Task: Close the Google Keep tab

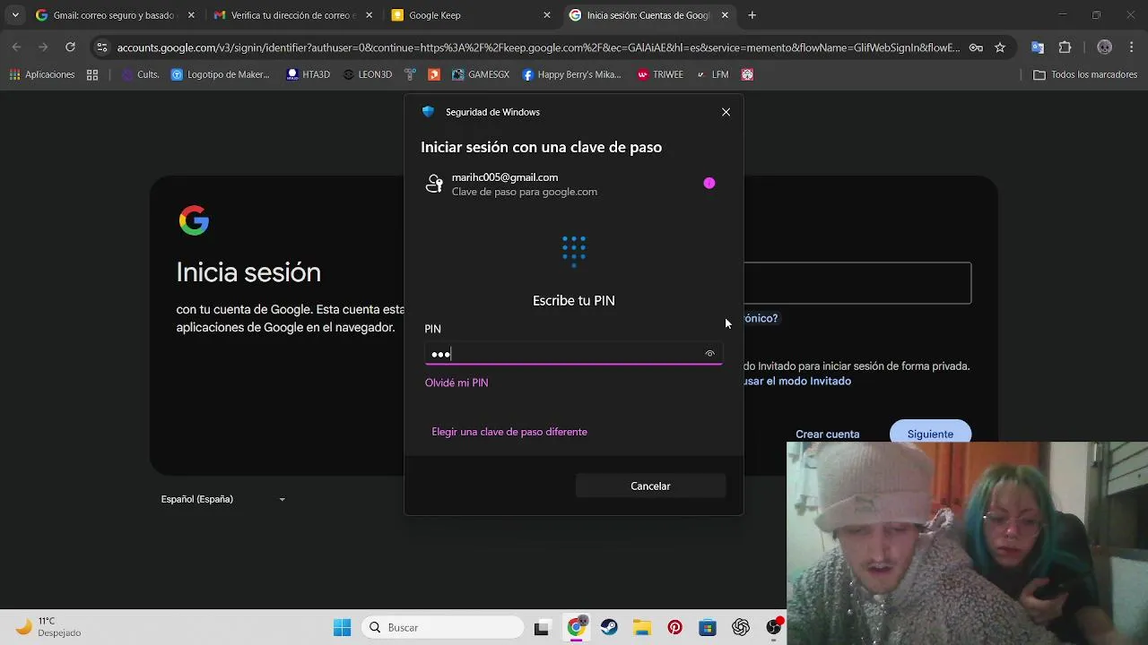Action: click(547, 15)
